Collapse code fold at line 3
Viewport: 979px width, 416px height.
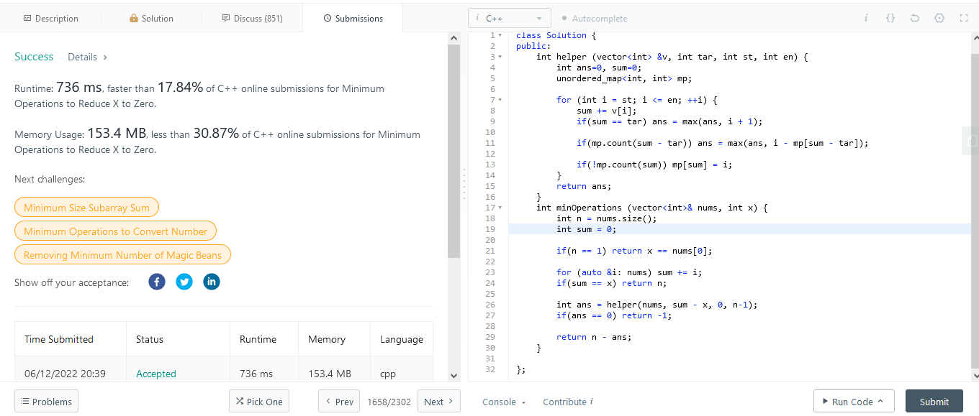point(500,57)
